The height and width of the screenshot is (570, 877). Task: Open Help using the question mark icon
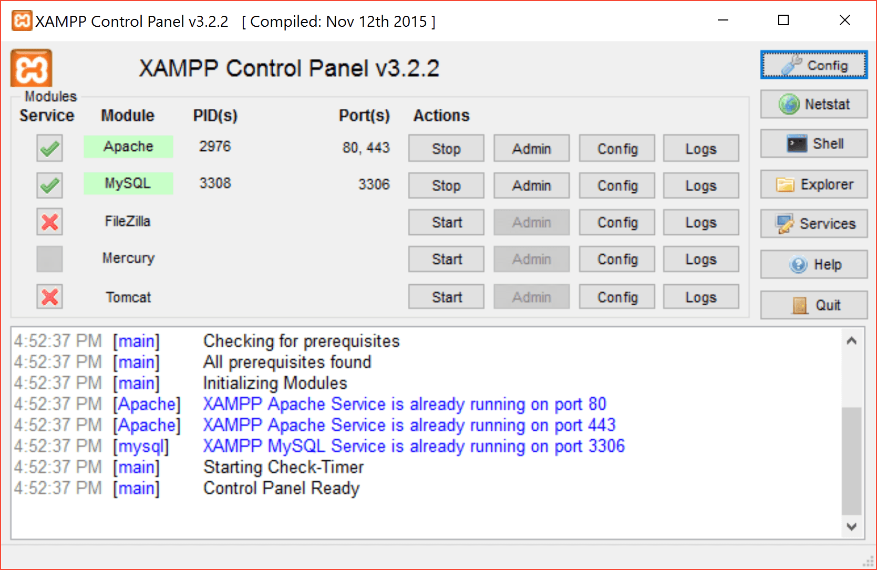pos(813,264)
